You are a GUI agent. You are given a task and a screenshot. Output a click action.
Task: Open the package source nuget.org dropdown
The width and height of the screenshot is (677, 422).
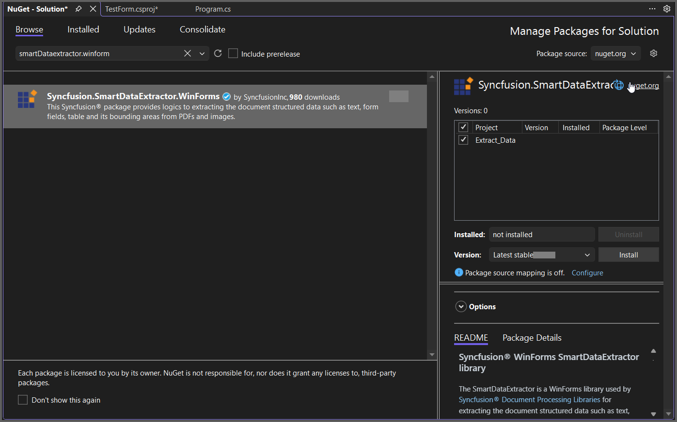tap(616, 53)
